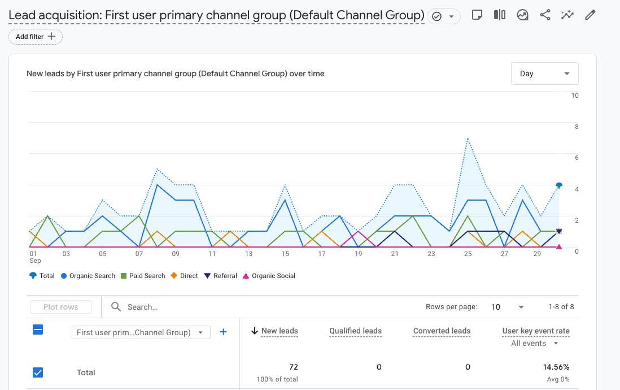Click the compare columns icon

pos(500,15)
